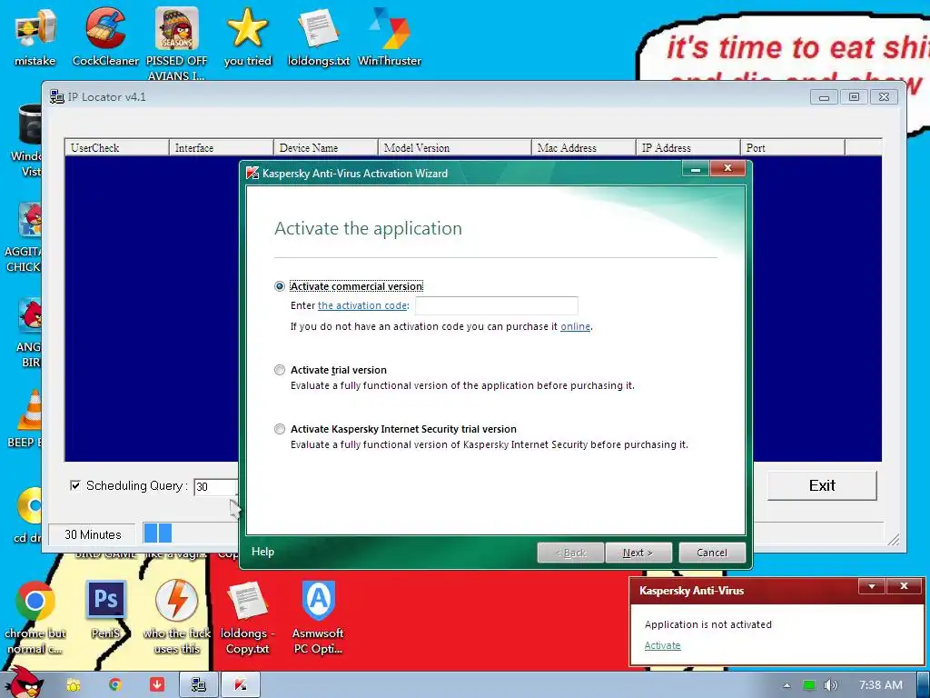Click the Device Name column header
This screenshot has height=698, width=930.
tap(326, 148)
